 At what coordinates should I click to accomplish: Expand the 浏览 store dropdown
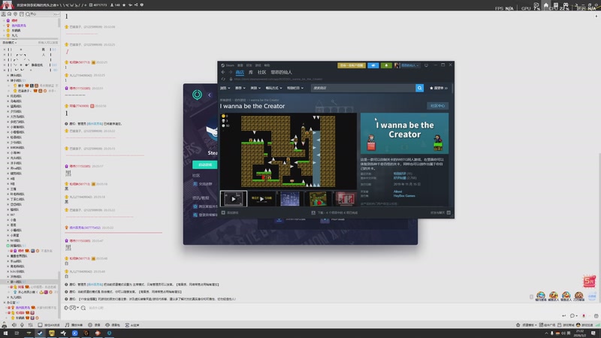225,88
